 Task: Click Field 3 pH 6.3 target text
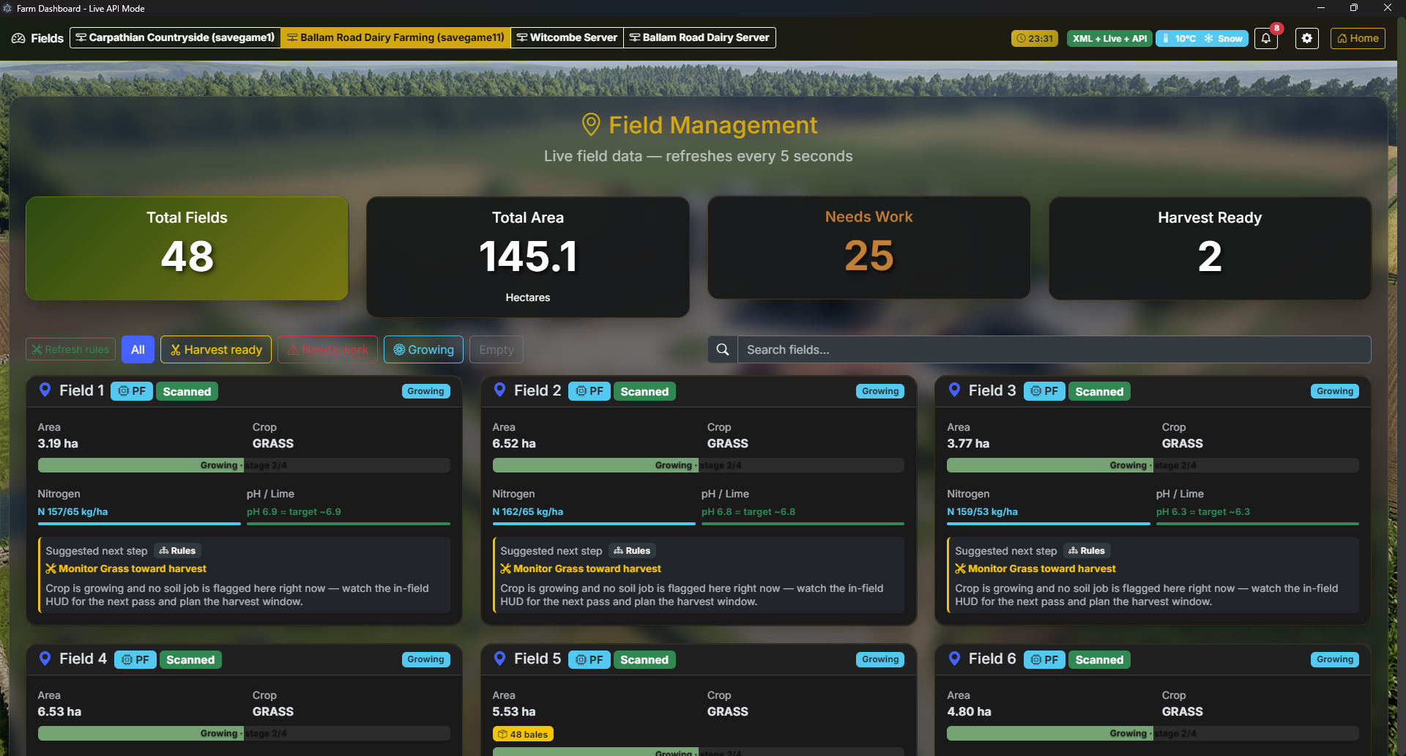(x=1203, y=511)
